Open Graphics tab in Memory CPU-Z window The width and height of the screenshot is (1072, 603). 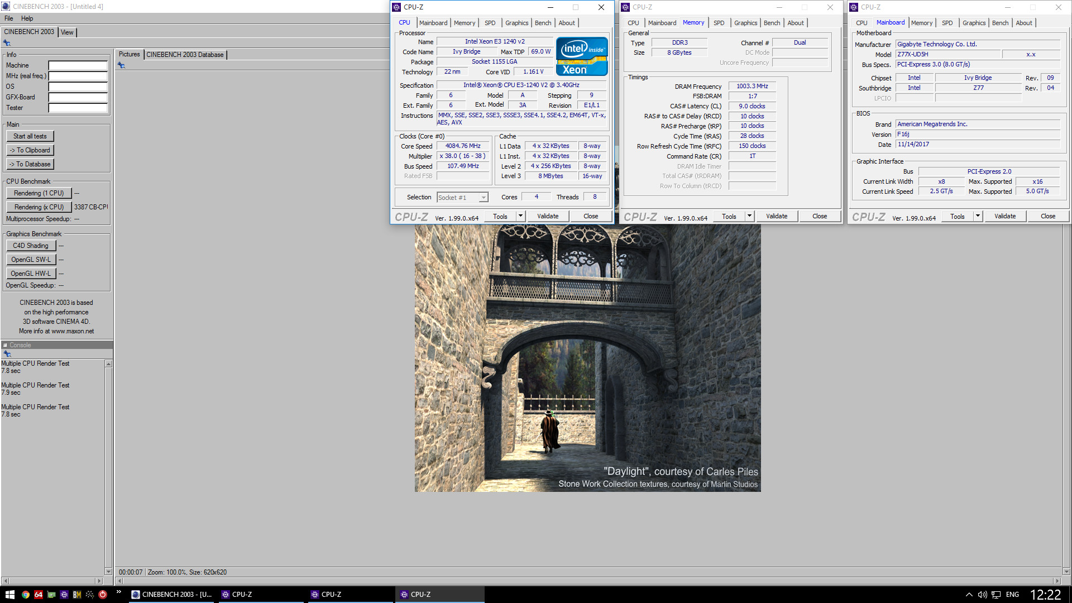tap(745, 23)
